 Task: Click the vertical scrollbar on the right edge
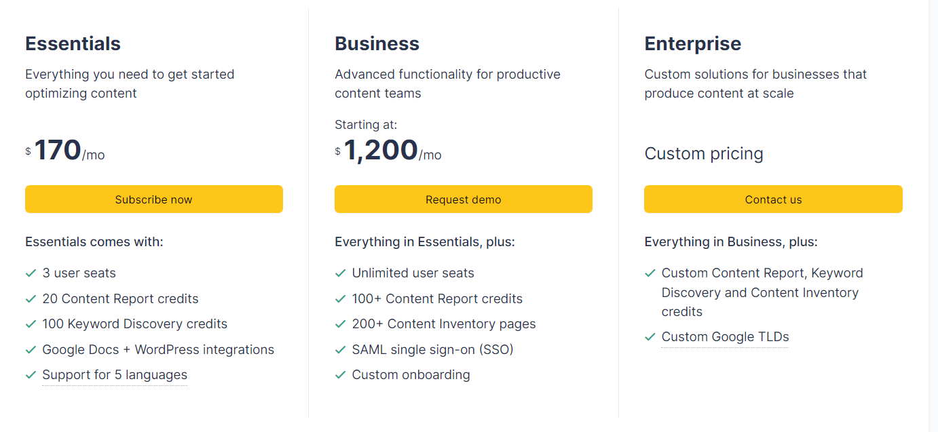point(933,216)
